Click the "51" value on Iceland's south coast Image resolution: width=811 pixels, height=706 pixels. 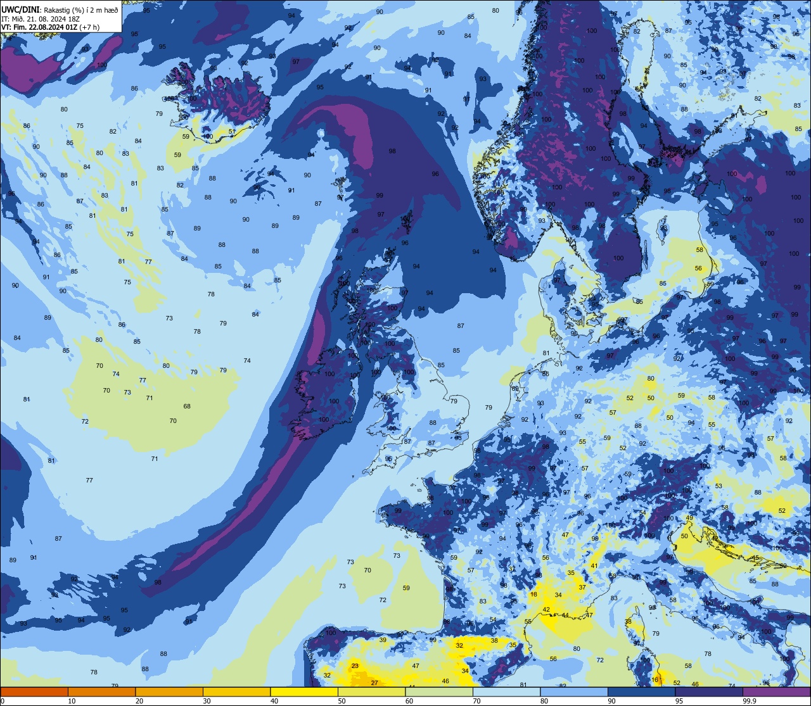click(232, 132)
